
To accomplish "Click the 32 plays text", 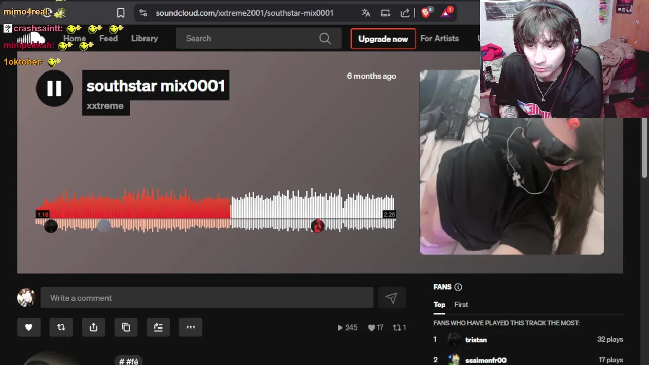I will pos(610,340).
